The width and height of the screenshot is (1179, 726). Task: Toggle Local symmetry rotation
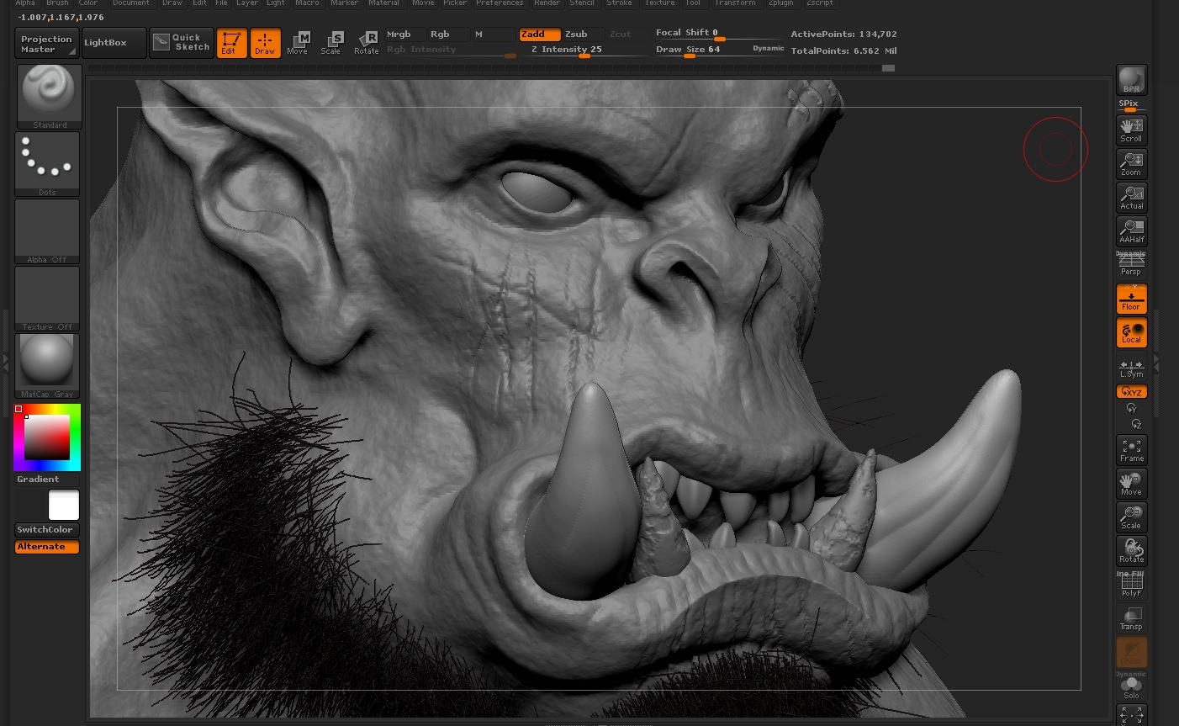pos(1131,332)
